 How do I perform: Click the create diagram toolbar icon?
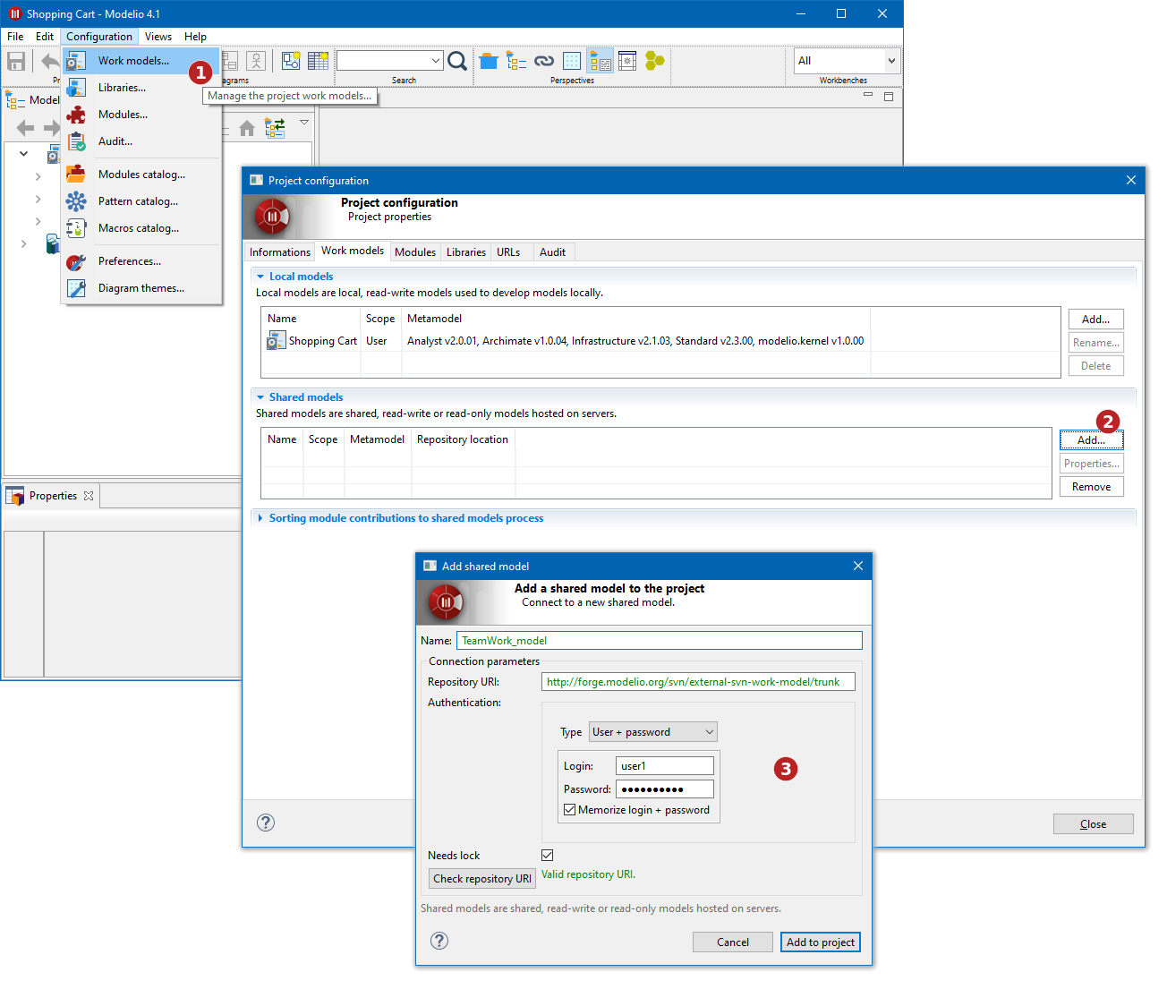tap(291, 61)
